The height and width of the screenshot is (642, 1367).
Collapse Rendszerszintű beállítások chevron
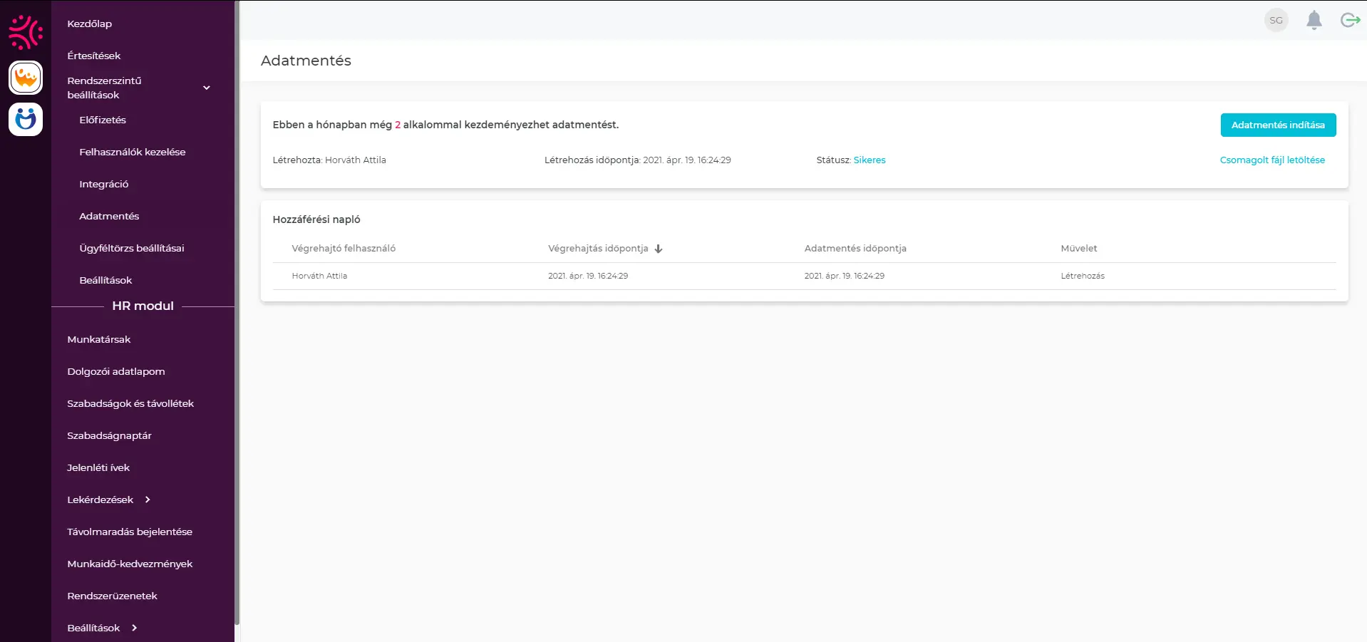(x=207, y=88)
